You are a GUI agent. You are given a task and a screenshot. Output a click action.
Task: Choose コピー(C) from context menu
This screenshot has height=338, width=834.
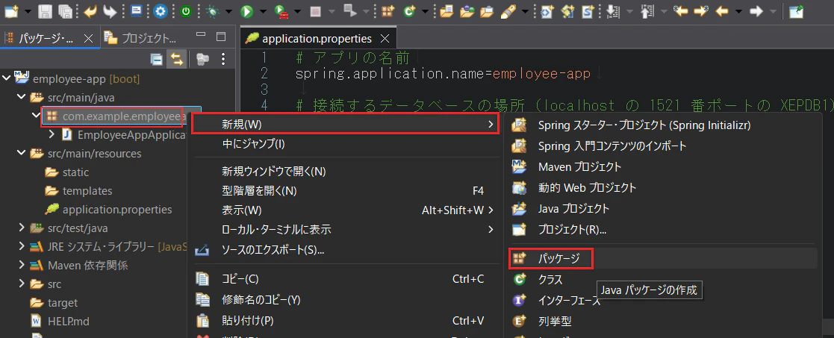click(x=345, y=278)
